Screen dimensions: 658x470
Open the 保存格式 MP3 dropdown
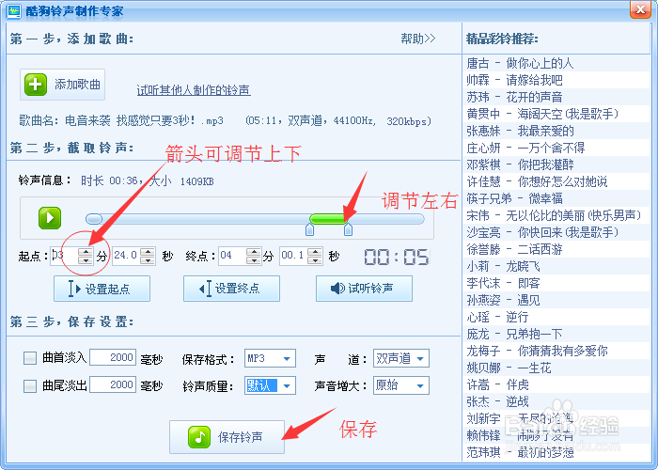(271, 358)
